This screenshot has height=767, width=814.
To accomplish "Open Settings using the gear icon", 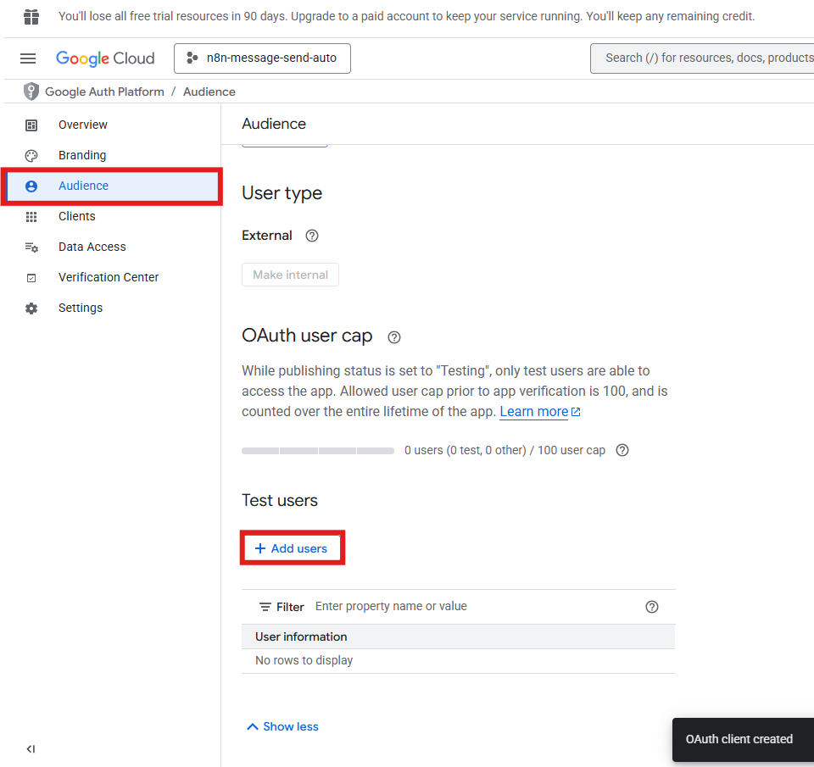I will coord(31,308).
